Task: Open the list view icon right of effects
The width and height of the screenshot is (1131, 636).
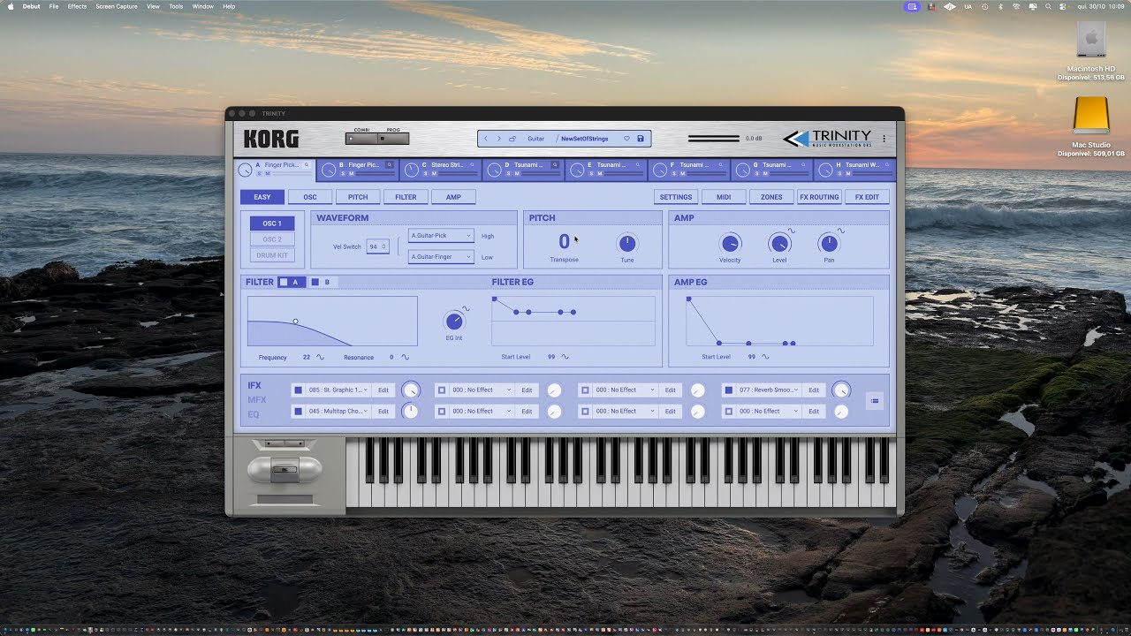Action: click(875, 401)
